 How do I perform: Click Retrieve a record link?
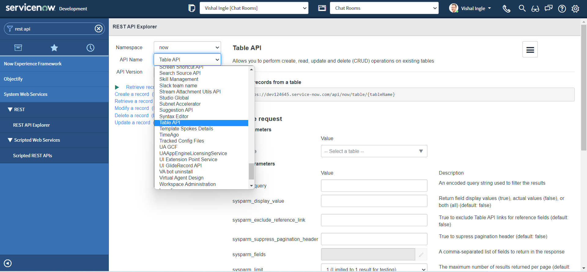coord(134,101)
